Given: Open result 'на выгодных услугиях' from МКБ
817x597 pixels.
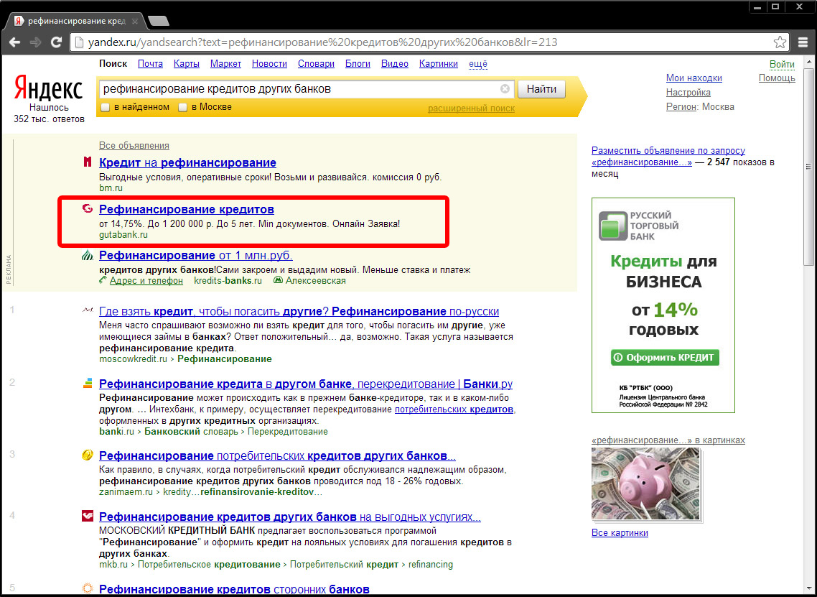Looking at the screenshot, I should [290, 517].
